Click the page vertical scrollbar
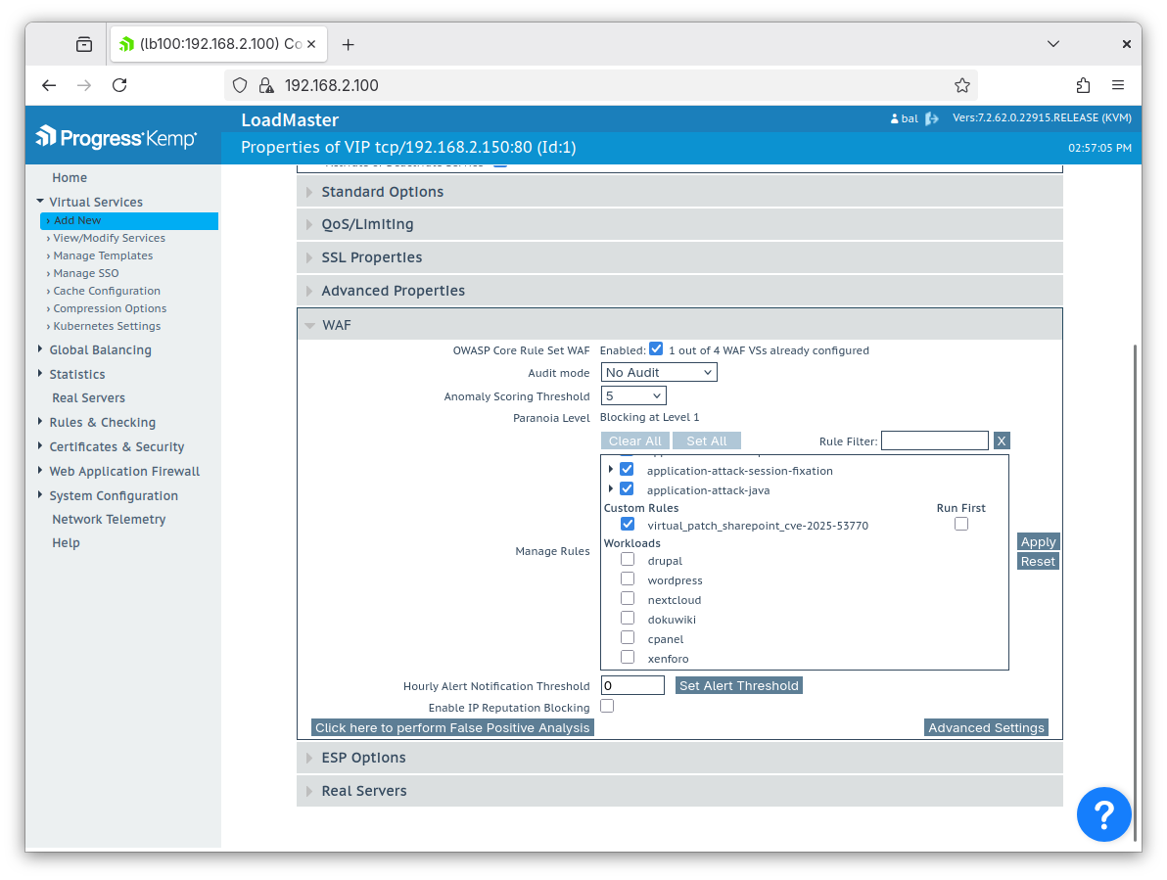This screenshot has width=1167, height=880. pos(1134,587)
